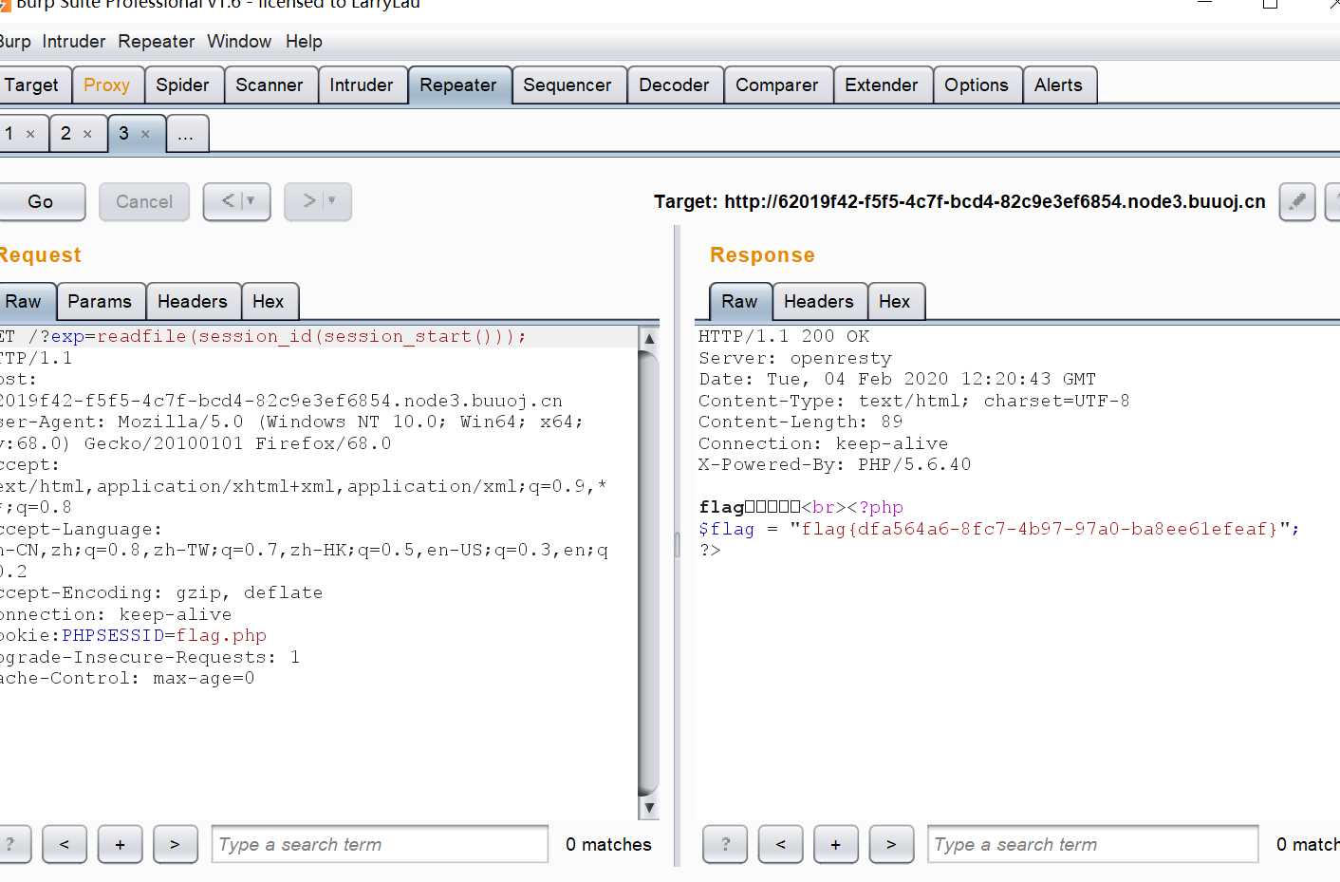Click the pencil icon to edit target
The image size is (1340, 882).
(1297, 201)
